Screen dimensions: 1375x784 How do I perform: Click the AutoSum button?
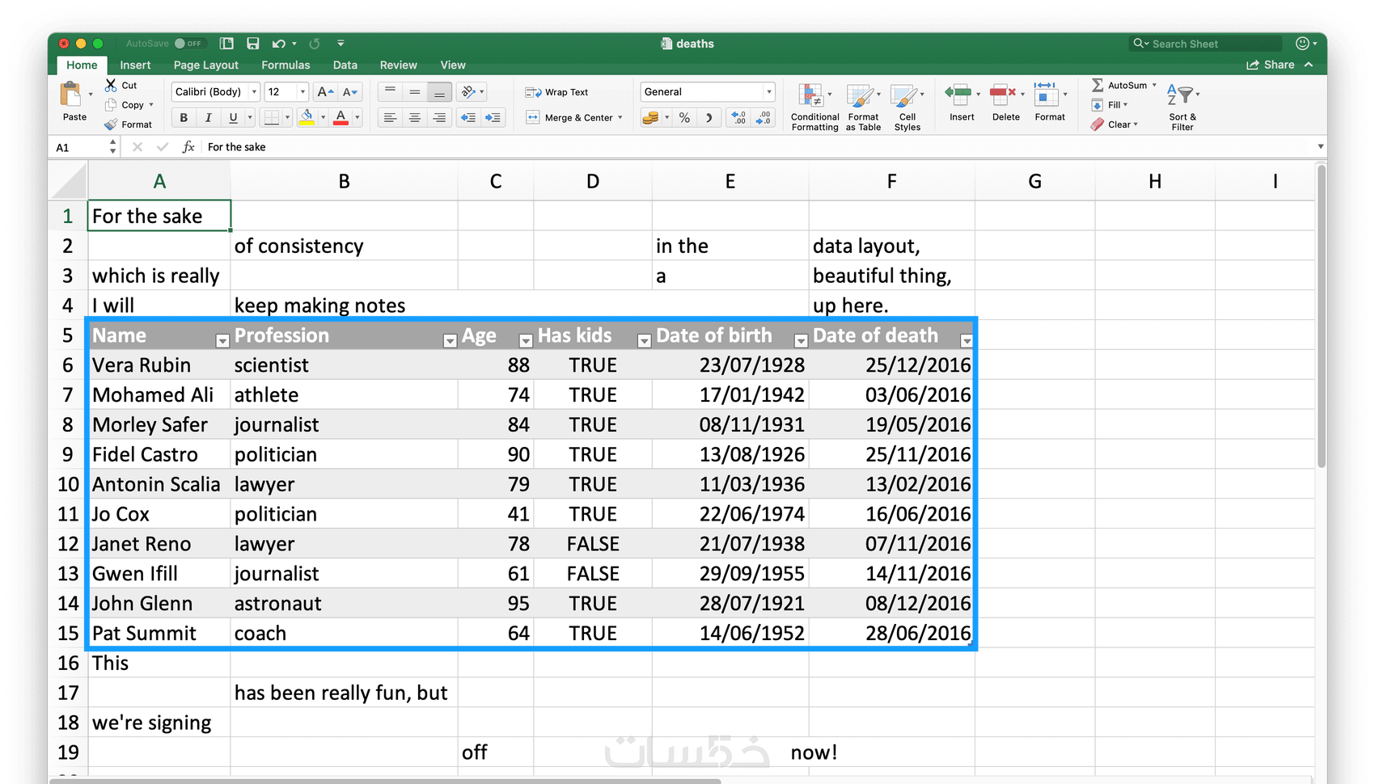pyautogui.click(x=1124, y=85)
